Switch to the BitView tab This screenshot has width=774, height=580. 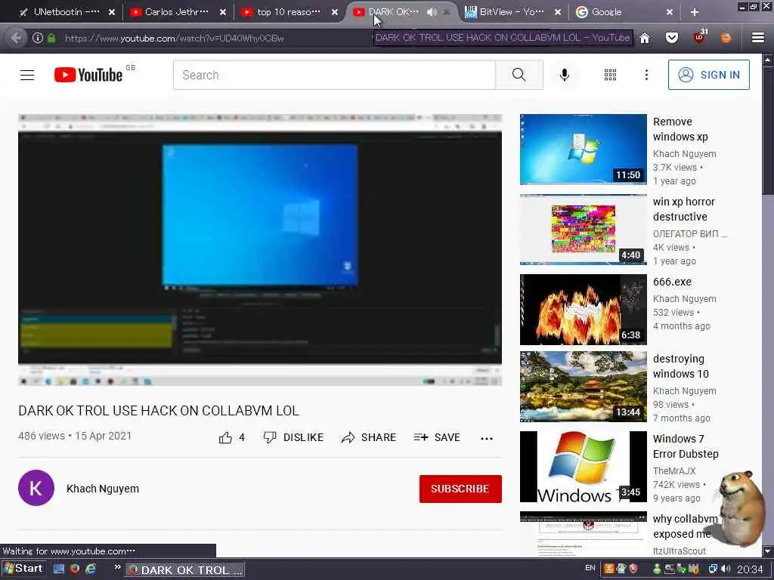[511, 12]
